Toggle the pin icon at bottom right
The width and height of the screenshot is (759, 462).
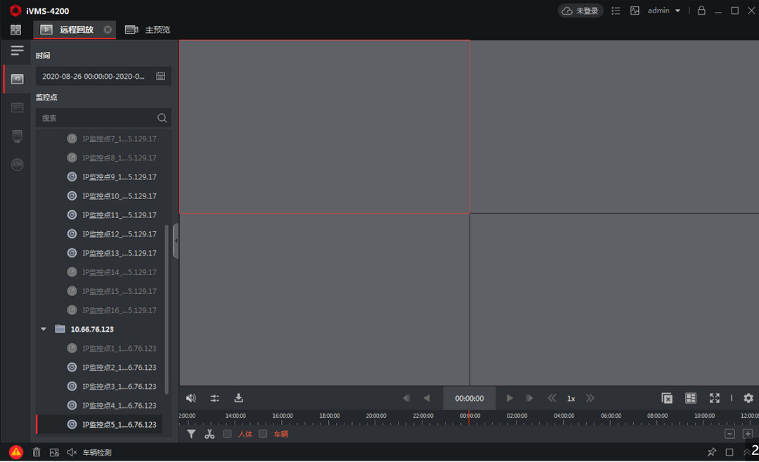pos(711,452)
